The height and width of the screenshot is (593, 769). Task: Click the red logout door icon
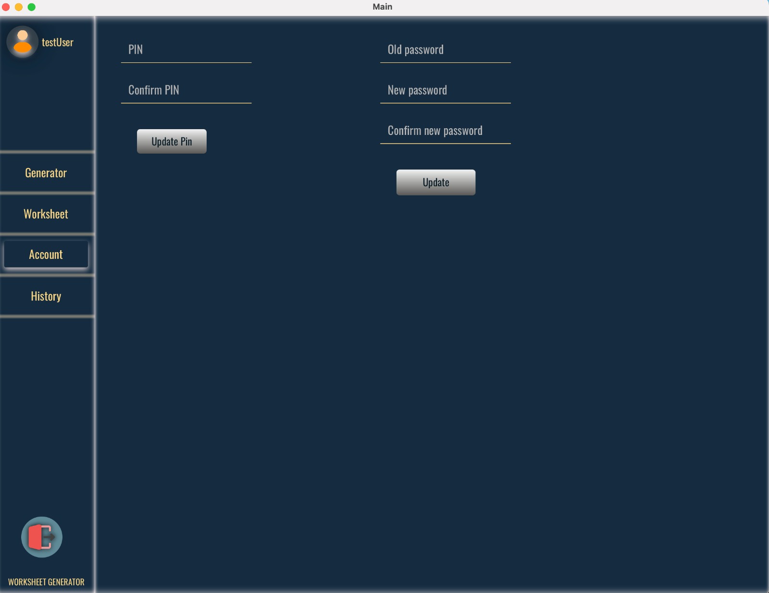point(42,537)
